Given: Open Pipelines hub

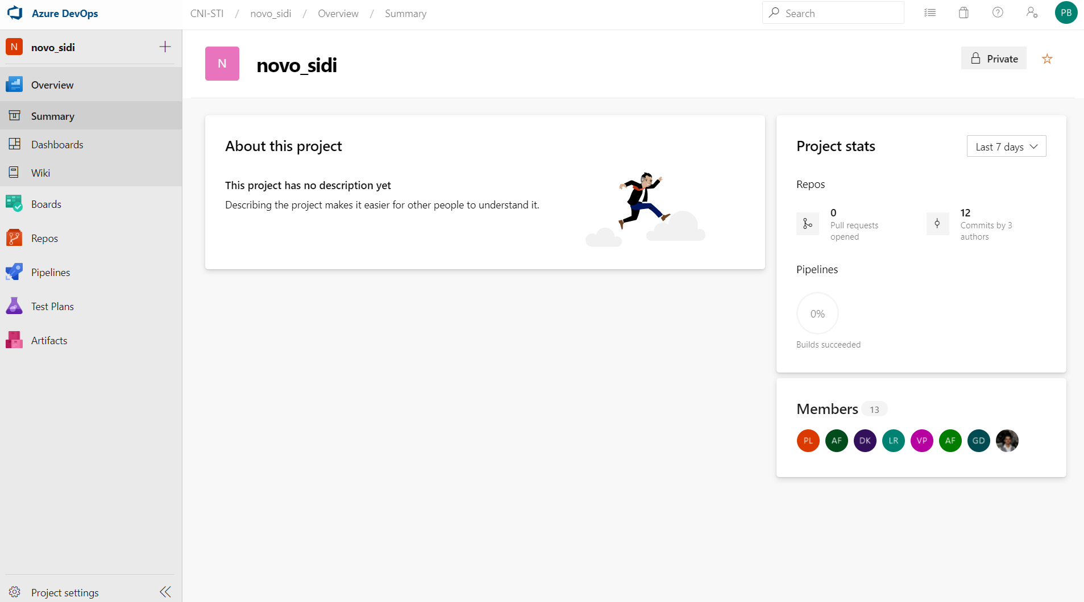Looking at the screenshot, I should point(51,272).
